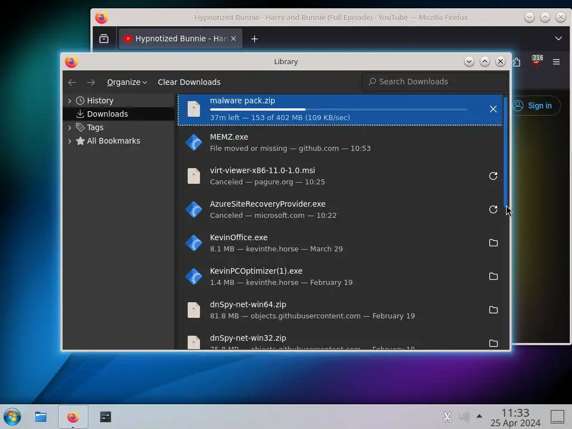Open new tab in Firefox

254,39
